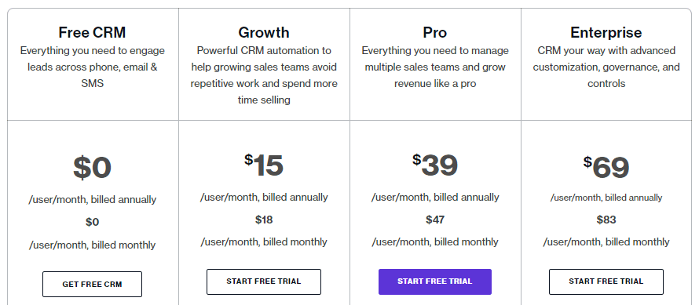699x305 pixels.
Task: Click the Growth plan title
Action: click(263, 32)
